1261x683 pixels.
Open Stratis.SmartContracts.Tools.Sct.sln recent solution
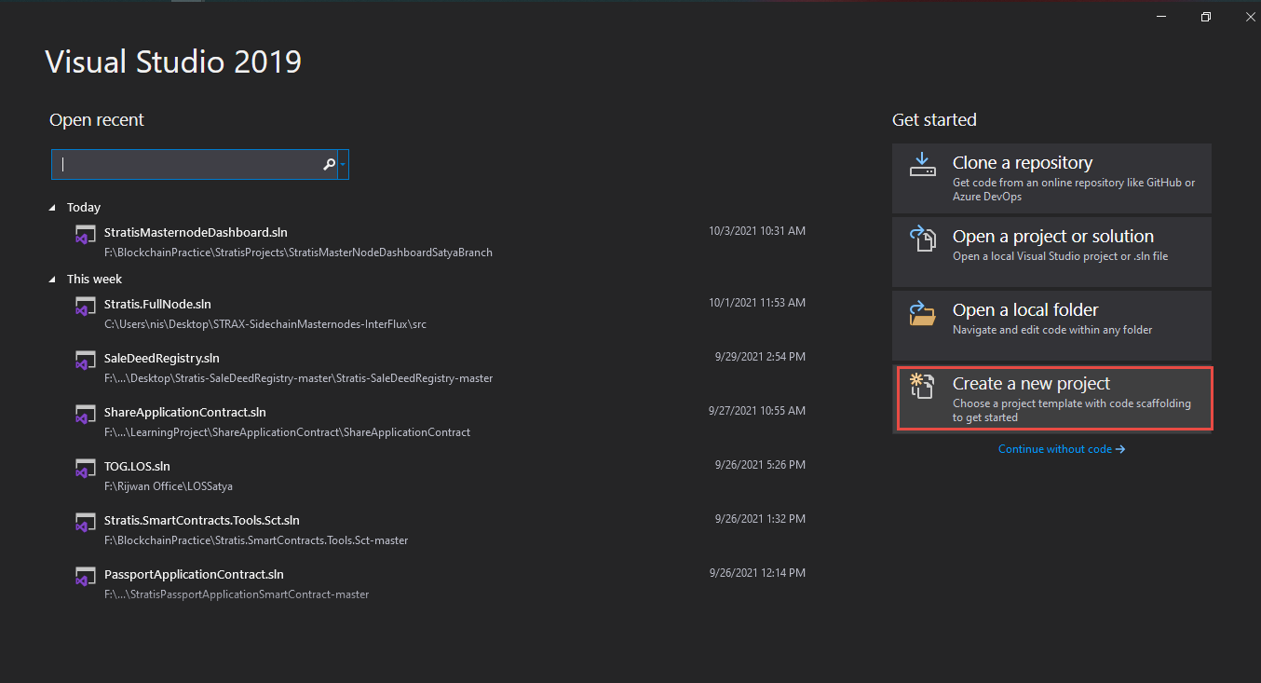[x=202, y=521]
